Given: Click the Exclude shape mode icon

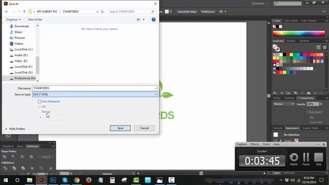Looking at the screenshot, I should 31,157.
